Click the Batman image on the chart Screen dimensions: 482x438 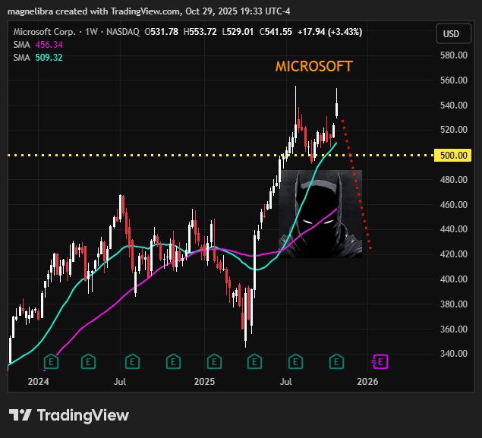pyautogui.click(x=320, y=214)
